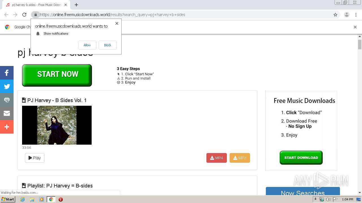Launch Internet Explorer from taskbar
The width and height of the screenshot is (362, 203).
pyautogui.click(x=23, y=199)
